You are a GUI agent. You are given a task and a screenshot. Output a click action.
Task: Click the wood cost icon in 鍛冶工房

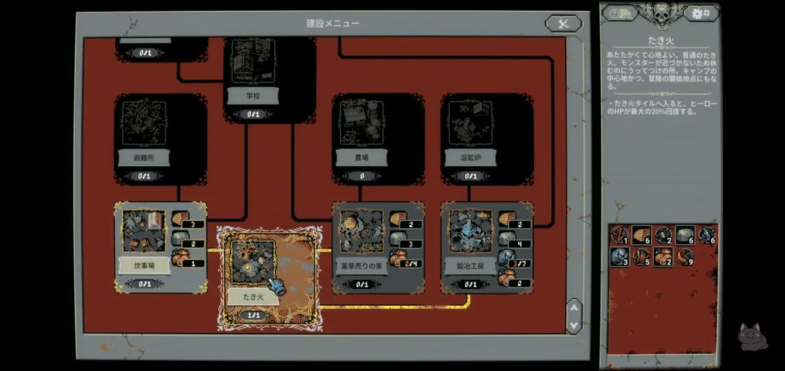[507, 219]
